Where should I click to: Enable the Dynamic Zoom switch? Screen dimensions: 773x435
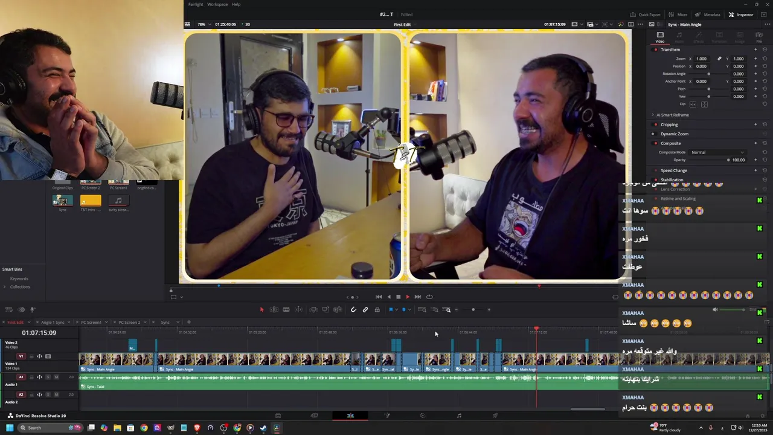point(655,134)
